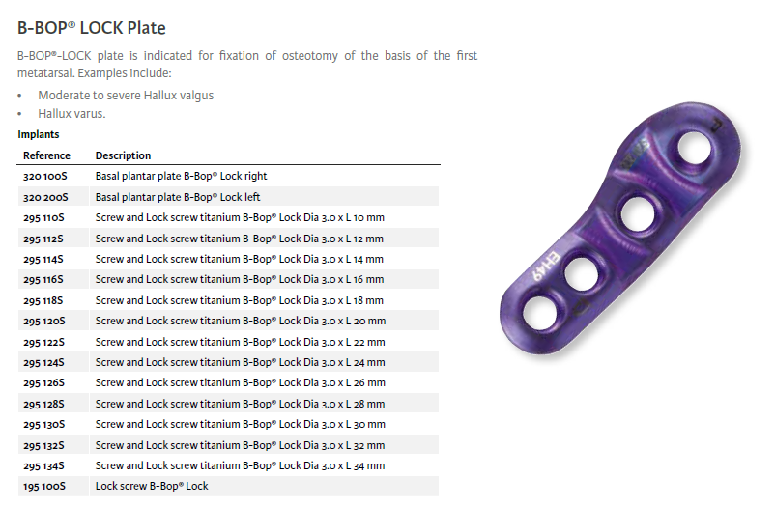Click the Moderate to severe Hallux valgus bullet

[x=126, y=96]
